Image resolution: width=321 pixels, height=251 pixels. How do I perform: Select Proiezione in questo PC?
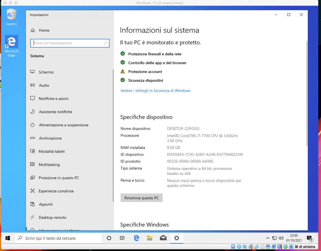coord(55,178)
